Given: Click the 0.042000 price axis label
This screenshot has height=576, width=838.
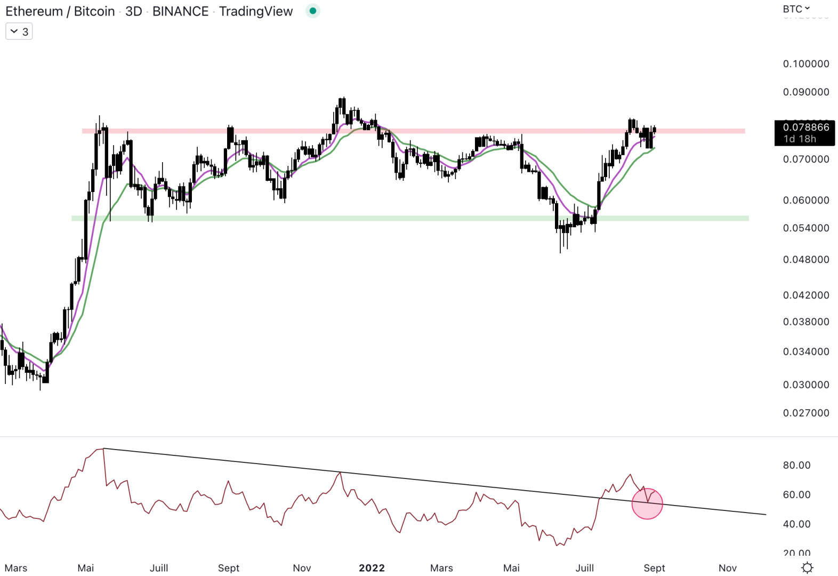Looking at the screenshot, I should (x=805, y=295).
